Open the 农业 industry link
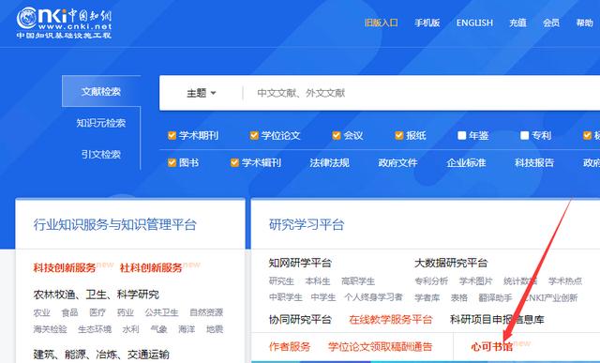This screenshot has height=363, width=600. [x=41, y=312]
